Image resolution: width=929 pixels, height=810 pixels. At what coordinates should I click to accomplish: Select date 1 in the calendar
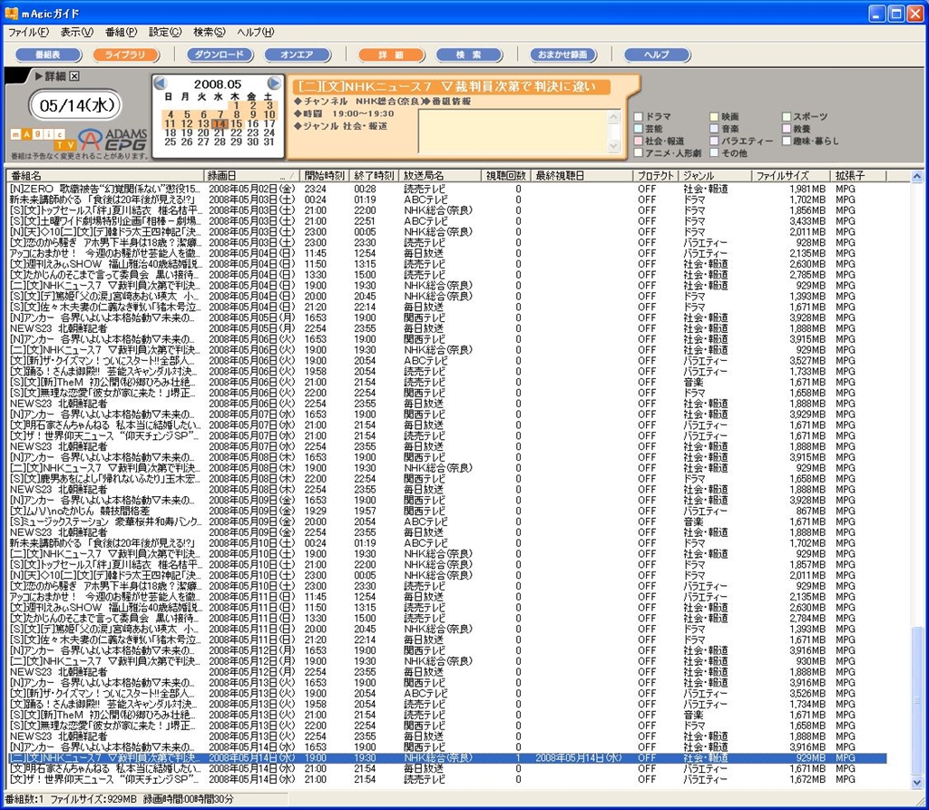(x=237, y=105)
